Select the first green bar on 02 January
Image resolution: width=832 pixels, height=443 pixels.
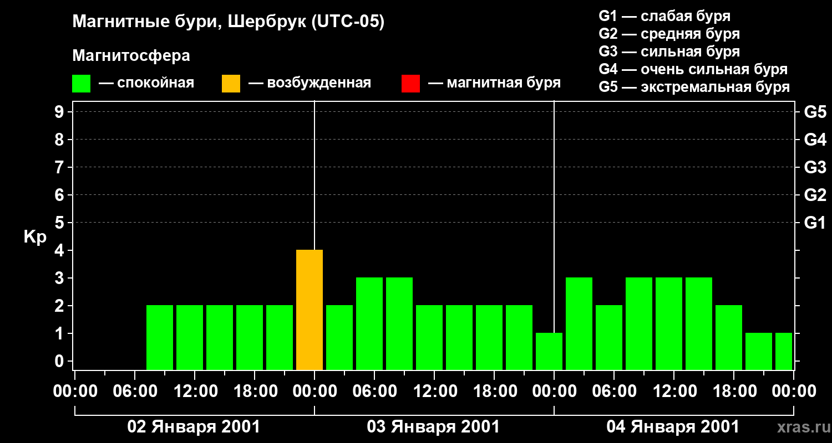tap(160, 338)
